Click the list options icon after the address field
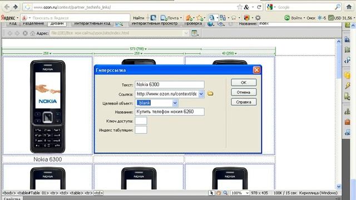 point(195,33)
